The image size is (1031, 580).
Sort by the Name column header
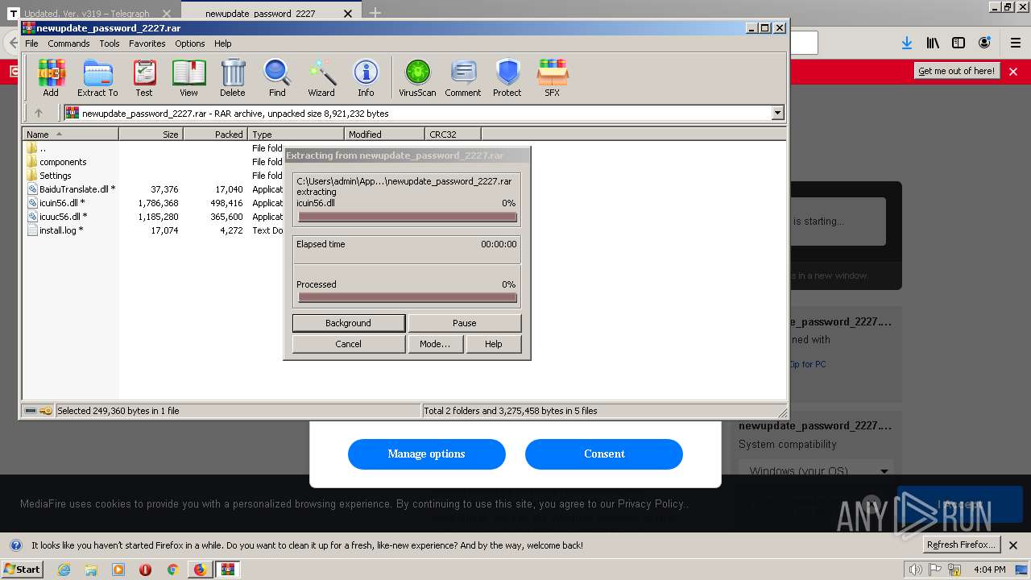click(x=70, y=135)
